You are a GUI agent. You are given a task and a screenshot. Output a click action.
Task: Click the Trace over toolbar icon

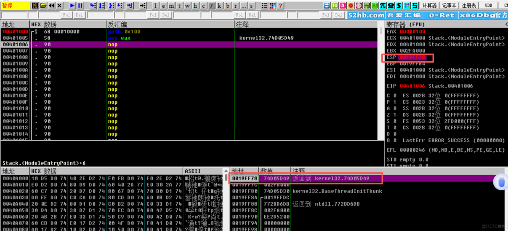point(120,6)
